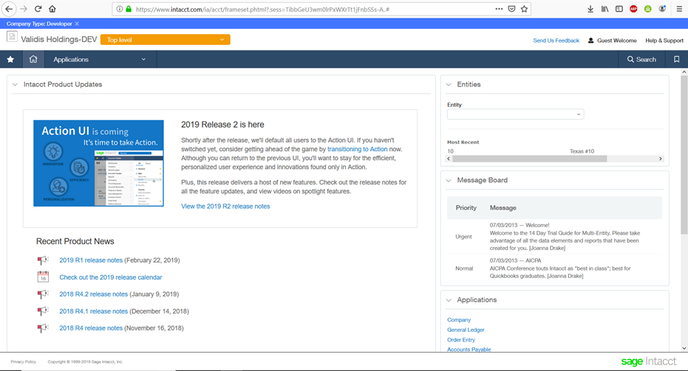
Task: Click the Message column header
Action: point(503,207)
